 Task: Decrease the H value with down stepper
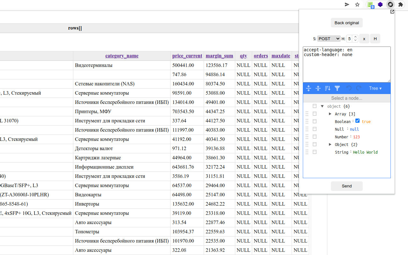(355, 40)
